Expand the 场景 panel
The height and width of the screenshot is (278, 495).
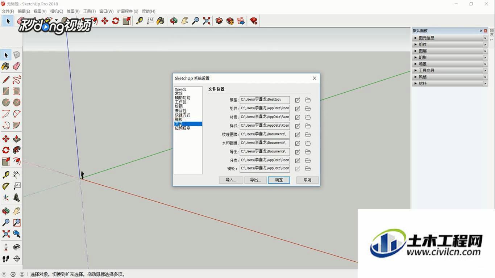(x=416, y=64)
